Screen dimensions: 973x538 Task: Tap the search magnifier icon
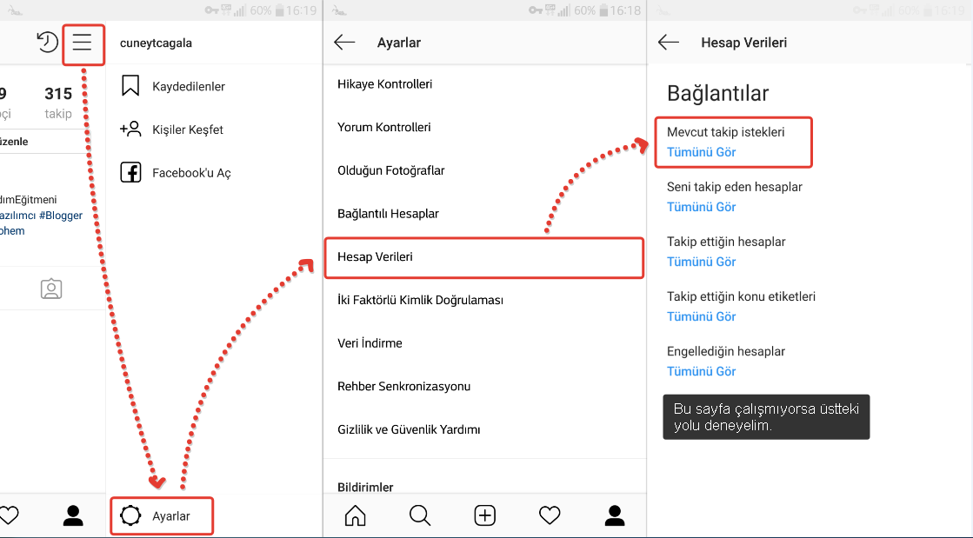420,515
